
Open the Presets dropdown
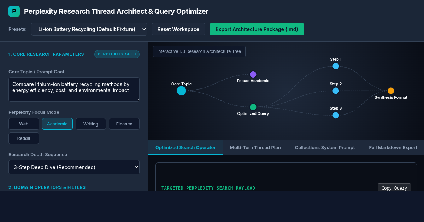pyautogui.click(x=89, y=29)
